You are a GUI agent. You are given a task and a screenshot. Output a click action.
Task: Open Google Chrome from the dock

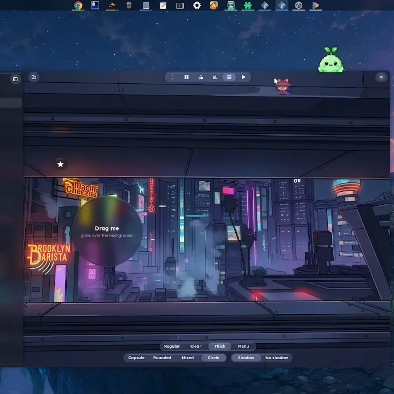pos(78,5)
